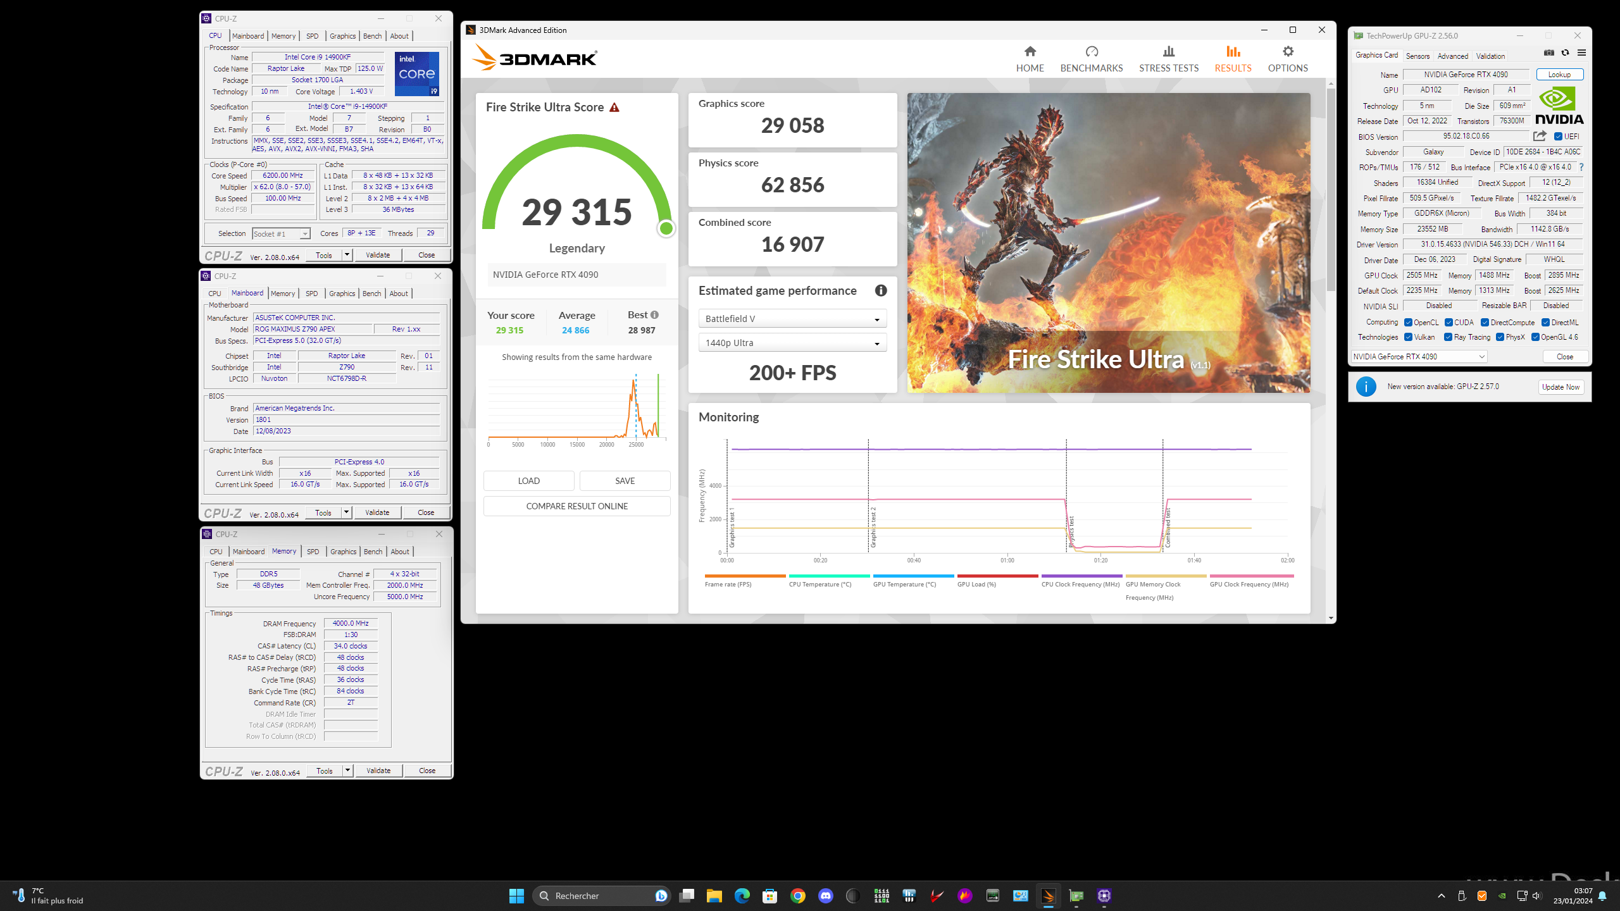Open Google Chrome from the taskbar
This screenshot has height=911, width=1620.
[x=797, y=895]
